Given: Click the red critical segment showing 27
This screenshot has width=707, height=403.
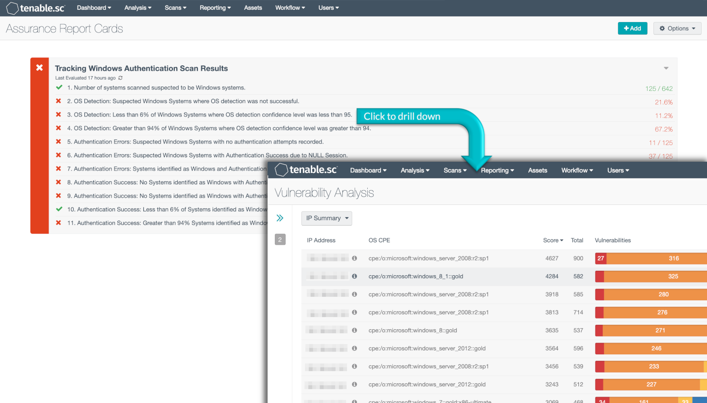Looking at the screenshot, I should pos(601,258).
